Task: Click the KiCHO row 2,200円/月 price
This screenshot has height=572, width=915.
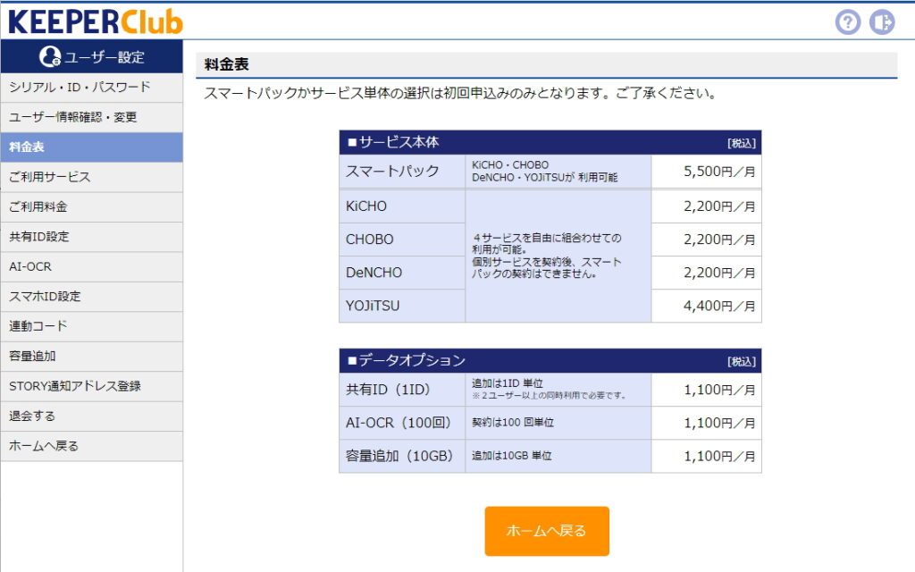Action: pos(707,206)
